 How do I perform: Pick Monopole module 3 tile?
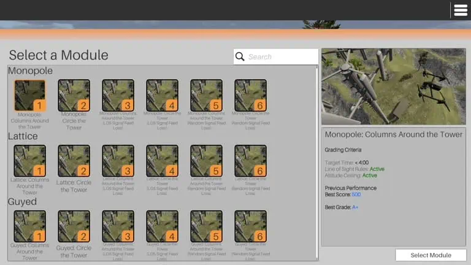click(x=118, y=96)
